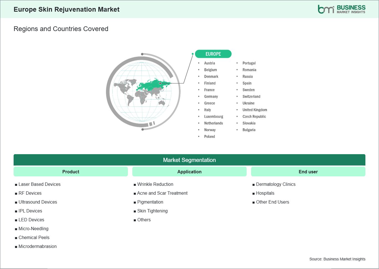Select the green EUROPE label
Image resolution: width=379 pixels, height=269 pixels.
point(213,54)
